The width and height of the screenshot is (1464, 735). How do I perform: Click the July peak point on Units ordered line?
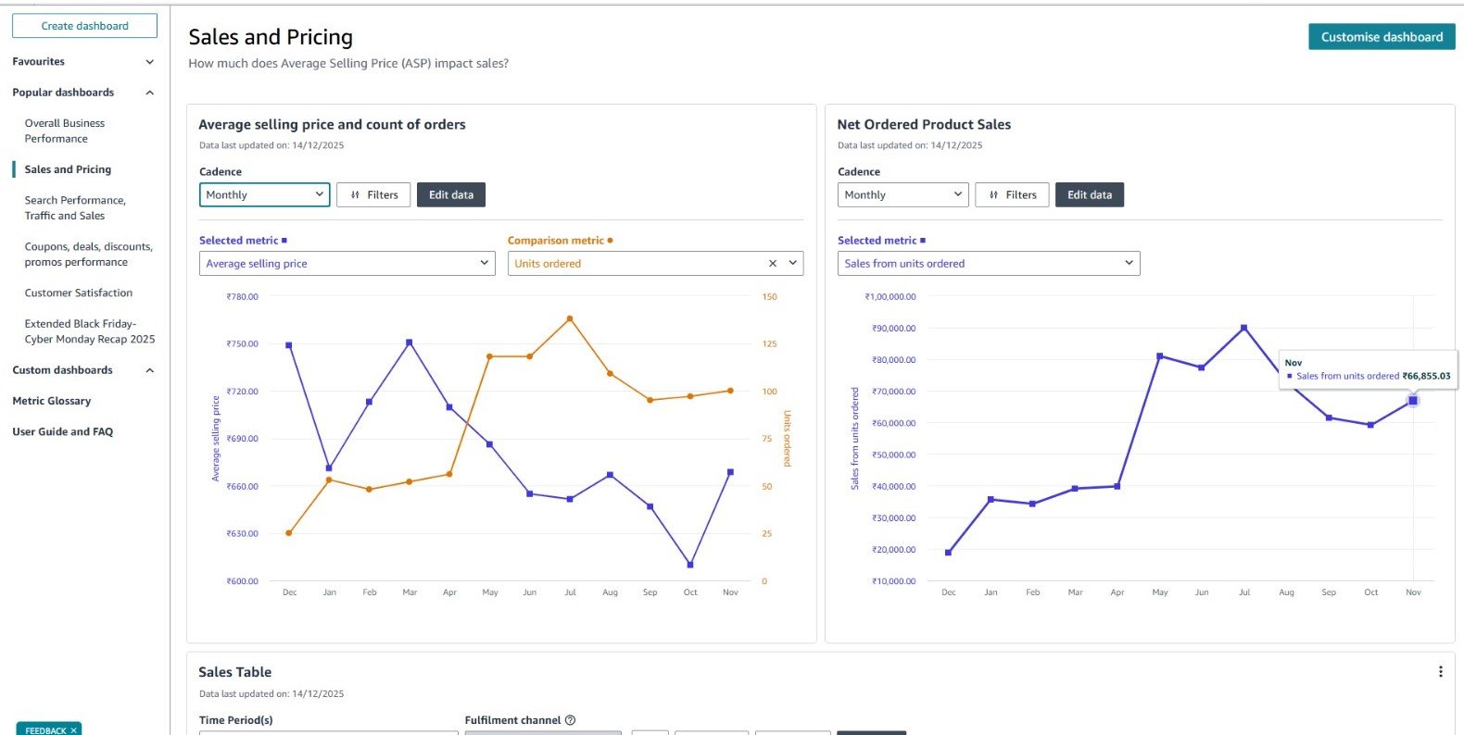[x=570, y=318]
